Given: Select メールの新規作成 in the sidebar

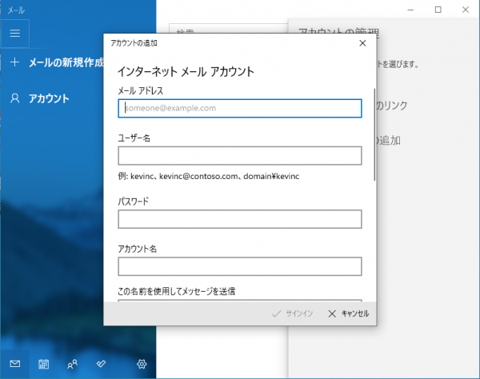Looking at the screenshot, I should (x=66, y=62).
